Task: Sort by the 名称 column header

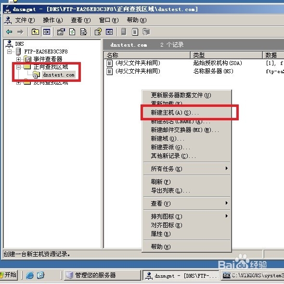Action: click(x=147, y=55)
